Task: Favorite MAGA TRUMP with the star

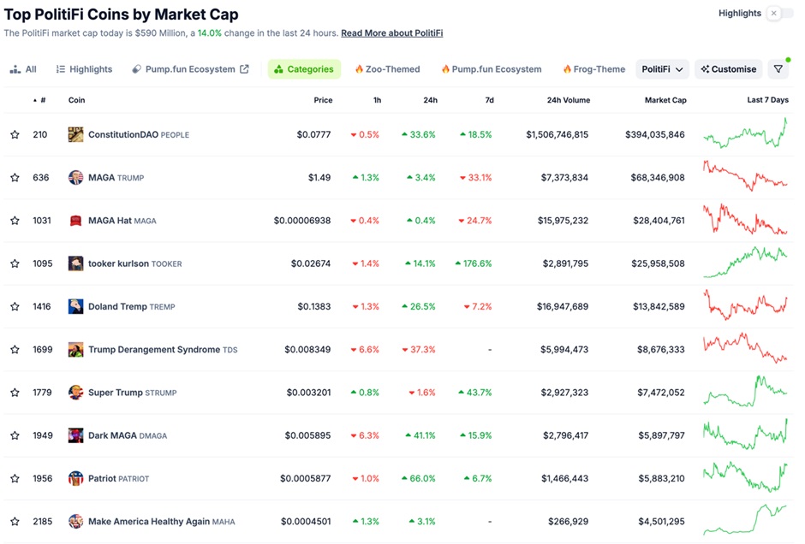Action: 15,178
